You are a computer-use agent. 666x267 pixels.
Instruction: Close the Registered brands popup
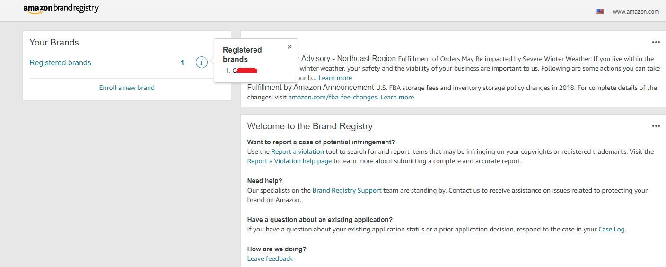point(289,46)
